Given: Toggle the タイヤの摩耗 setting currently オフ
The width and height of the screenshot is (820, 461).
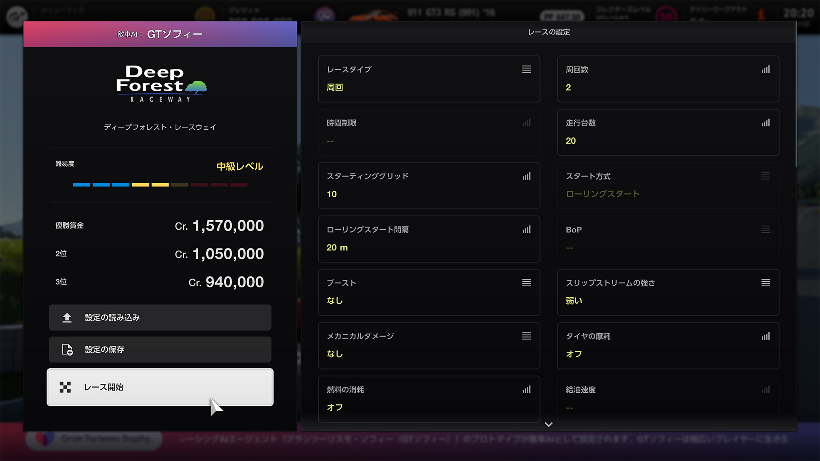Looking at the screenshot, I should point(668,346).
